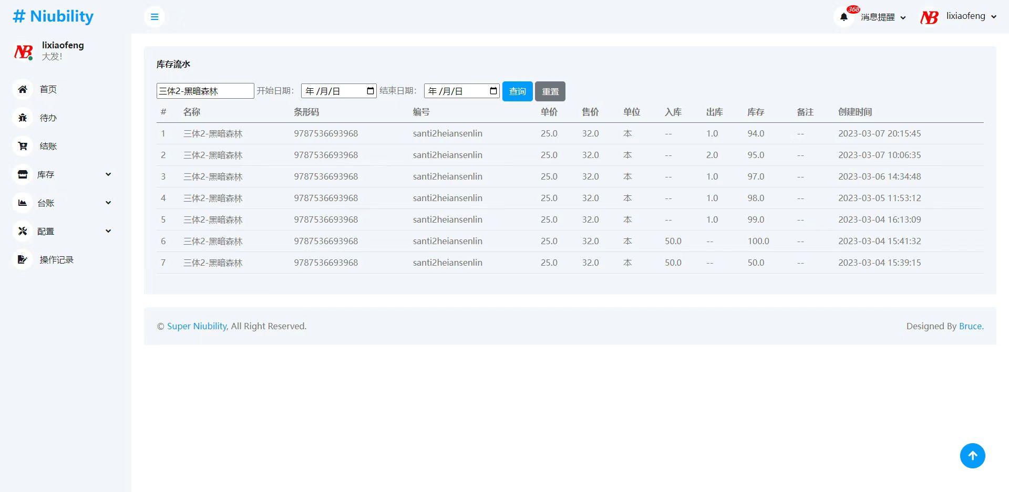Open the Bruce designer link

pos(971,326)
